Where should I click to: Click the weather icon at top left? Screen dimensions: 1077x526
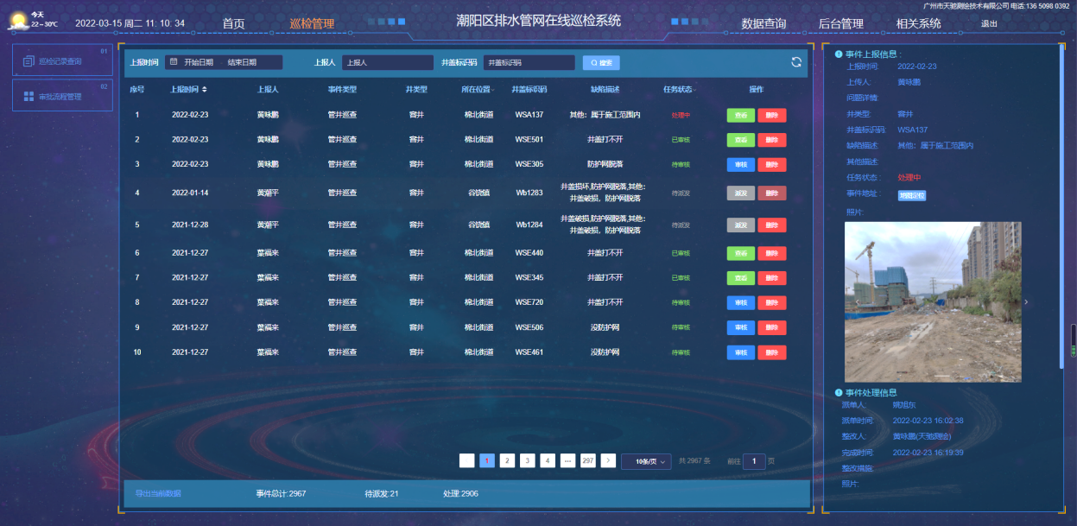pos(17,21)
